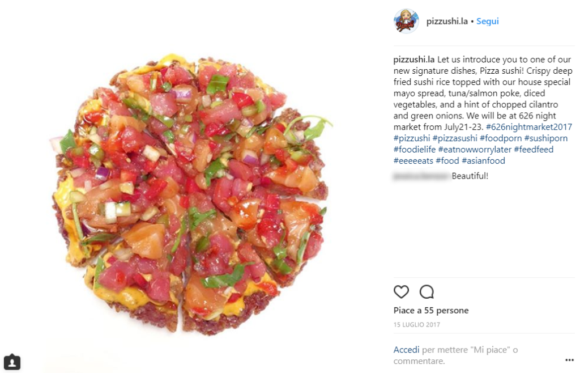The height and width of the screenshot is (373, 580).
Task: Open the #eatnowworrylater hashtag
Action: coord(475,150)
